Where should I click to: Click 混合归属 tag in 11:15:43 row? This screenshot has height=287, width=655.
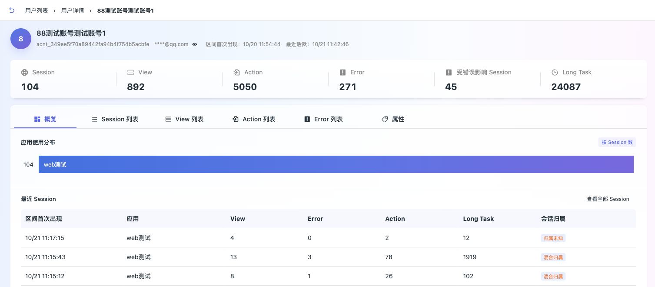[x=553, y=257]
